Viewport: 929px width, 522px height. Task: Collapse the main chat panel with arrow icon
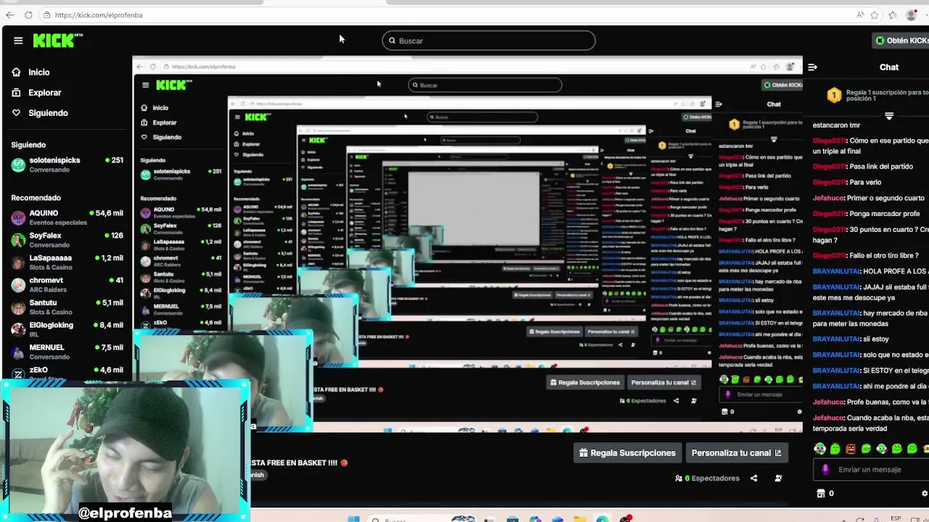[x=812, y=67]
